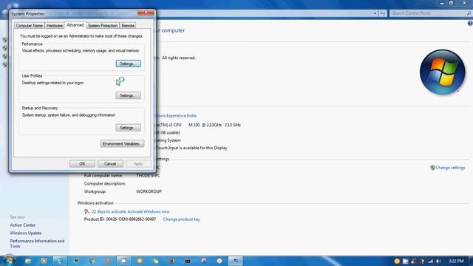
Task: Click 22 days to activate Windows now
Action: point(131,212)
